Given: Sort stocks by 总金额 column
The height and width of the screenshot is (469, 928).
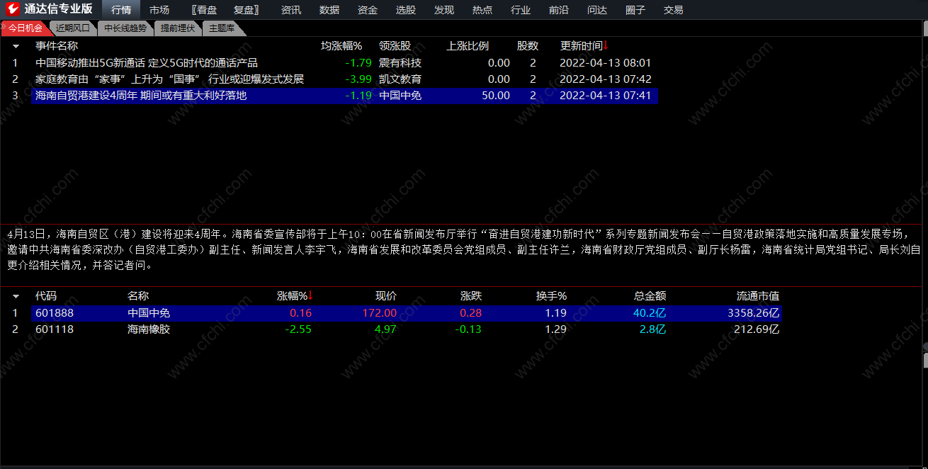Looking at the screenshot, I should tap(650, 296).
